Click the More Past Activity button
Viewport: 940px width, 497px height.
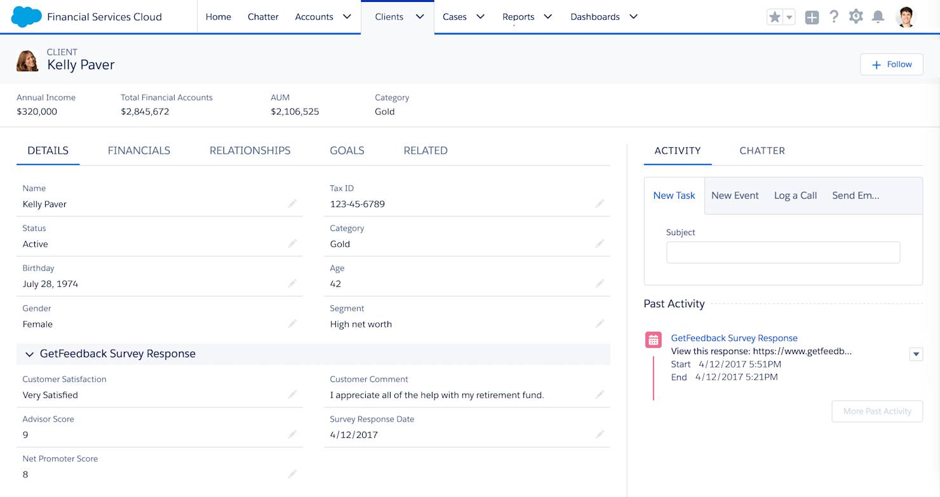coord(877,411)
